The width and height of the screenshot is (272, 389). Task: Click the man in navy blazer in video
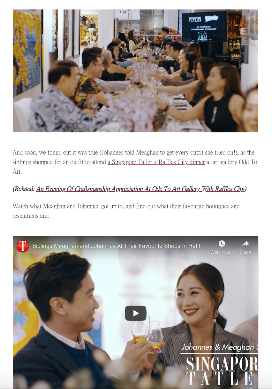[x=70, y=320]
